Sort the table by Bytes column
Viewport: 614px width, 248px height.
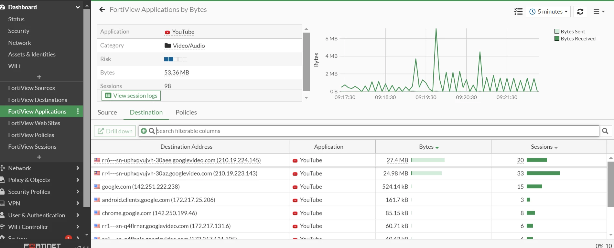[x=433, y=147]
